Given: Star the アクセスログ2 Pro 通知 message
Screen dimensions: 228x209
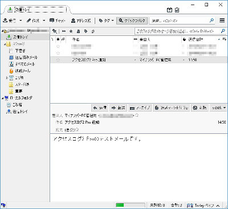Looking at the screenshot, I should pyautogui.click(x=58, y=60).
